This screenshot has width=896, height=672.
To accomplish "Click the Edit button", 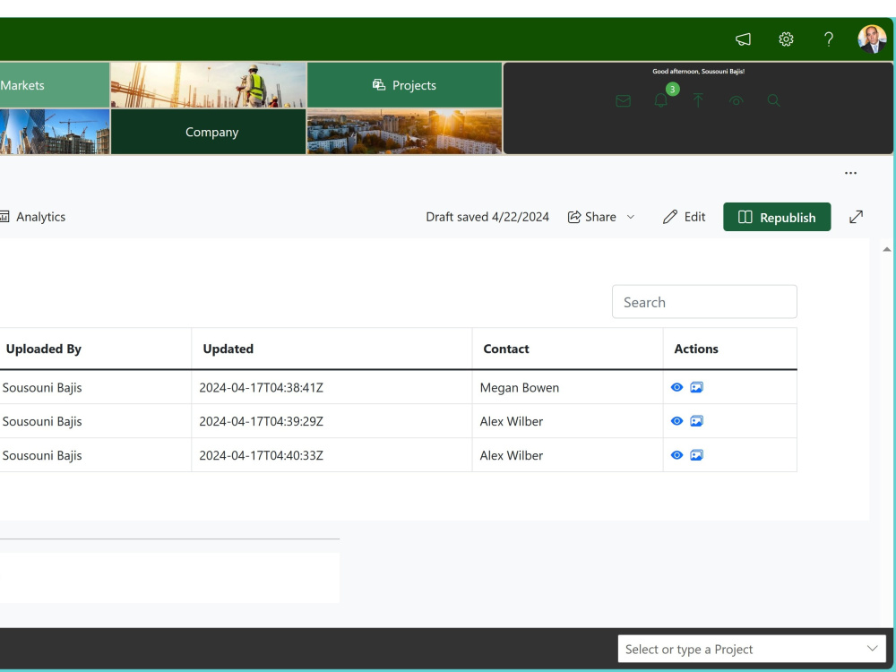I will point(684,216).
